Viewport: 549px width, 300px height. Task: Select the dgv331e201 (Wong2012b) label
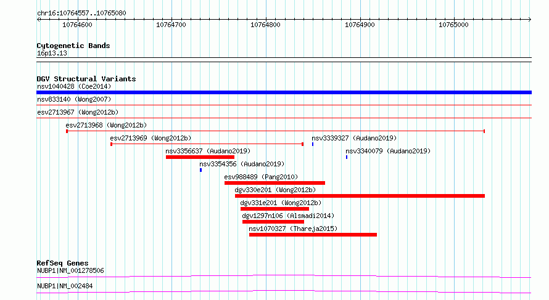click(x=281, y=203)
